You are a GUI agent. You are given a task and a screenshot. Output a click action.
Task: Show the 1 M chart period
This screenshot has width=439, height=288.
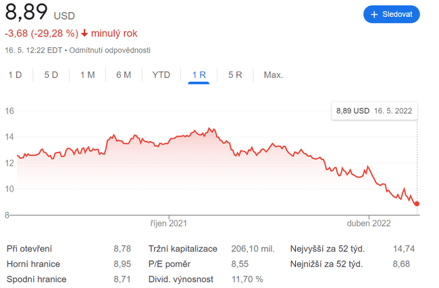[87, 75]
